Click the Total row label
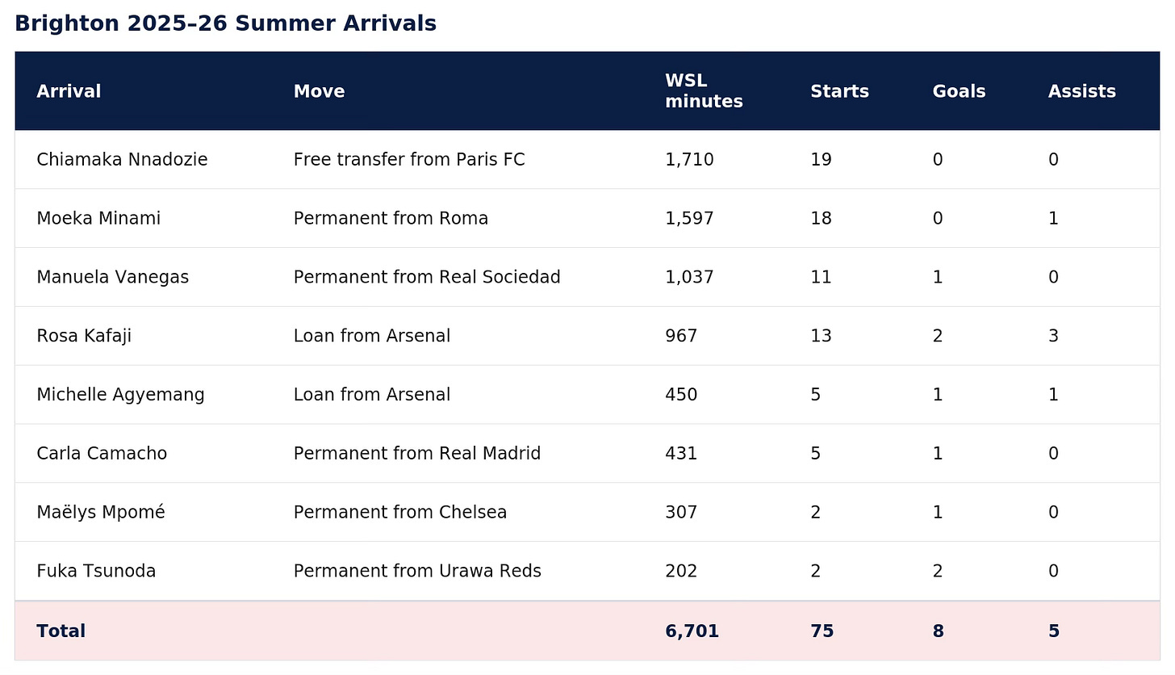The width and height of the screenshot is (1175, 675). point(61,631)
